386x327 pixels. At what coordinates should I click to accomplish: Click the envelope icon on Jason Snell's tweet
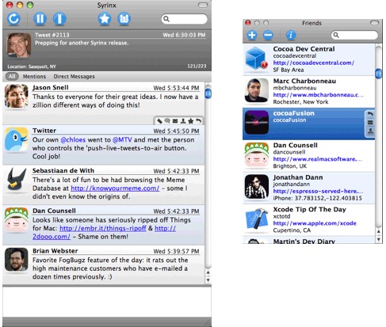tap(175, 121)
